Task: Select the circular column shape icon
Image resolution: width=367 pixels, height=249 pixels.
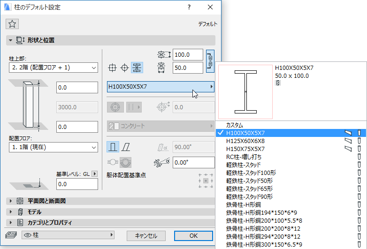Action: point(124,68)
